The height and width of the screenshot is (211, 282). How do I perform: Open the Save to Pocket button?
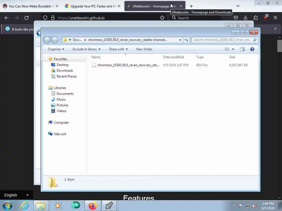[236, 18]
